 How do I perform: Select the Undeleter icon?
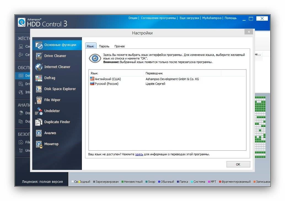[39, 111]
